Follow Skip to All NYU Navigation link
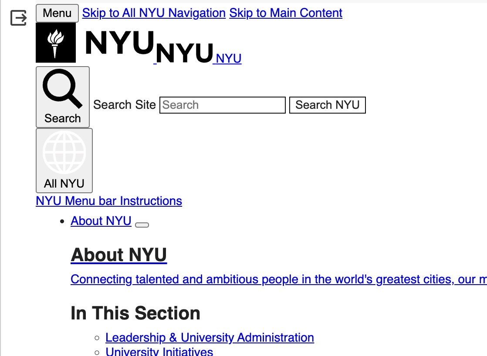This screenshot has width=487, height=356. [154, 13]
